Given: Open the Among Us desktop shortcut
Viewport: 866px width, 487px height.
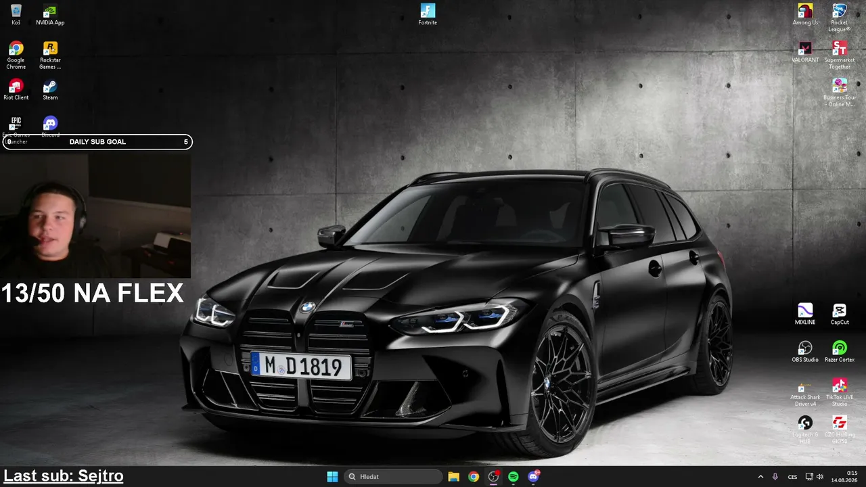Looking at the screenshot, I should pyautogui.click(x=805, y=14).
